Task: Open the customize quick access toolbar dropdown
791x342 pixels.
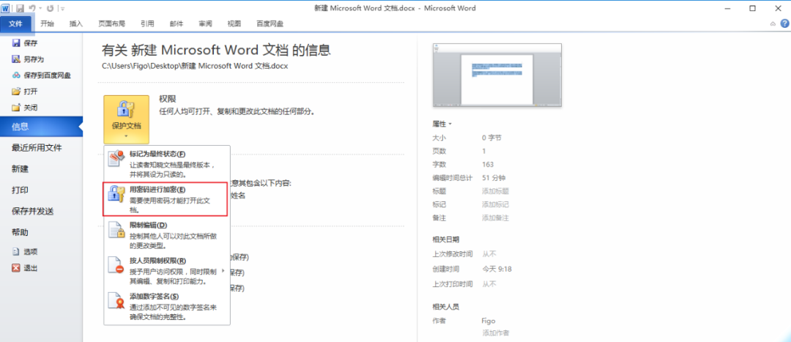Action: [x=62, y=9]
